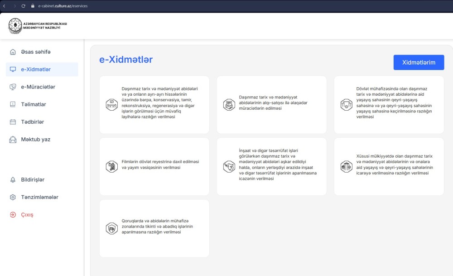Open the Təlimatlar menu item
Screen dimensions: 453x276
(x=34, y=104)
